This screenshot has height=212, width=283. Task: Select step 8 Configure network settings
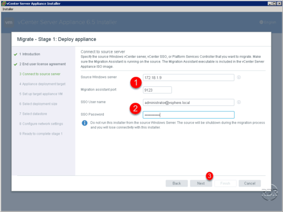[x=41, y=124]
